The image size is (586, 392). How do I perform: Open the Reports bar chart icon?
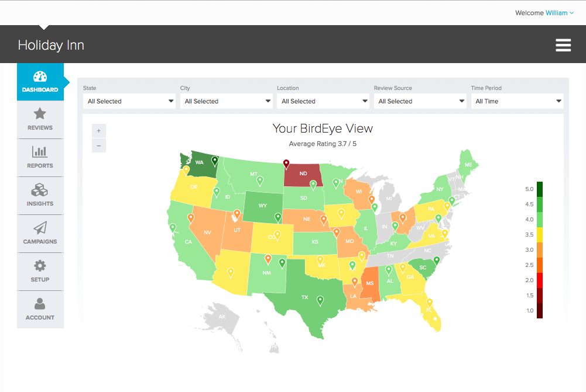pyautogui.click(x=40, y=151)
